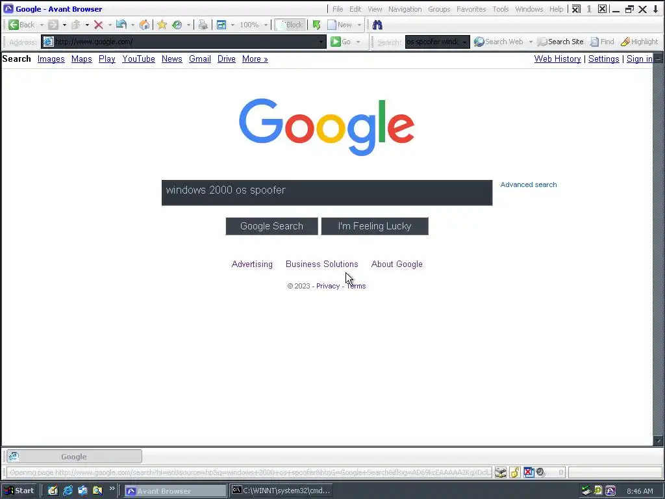This screenshot has width=665, height=499.
Task: Open the History icon dropdown arrow
Action: coord(189,25)
